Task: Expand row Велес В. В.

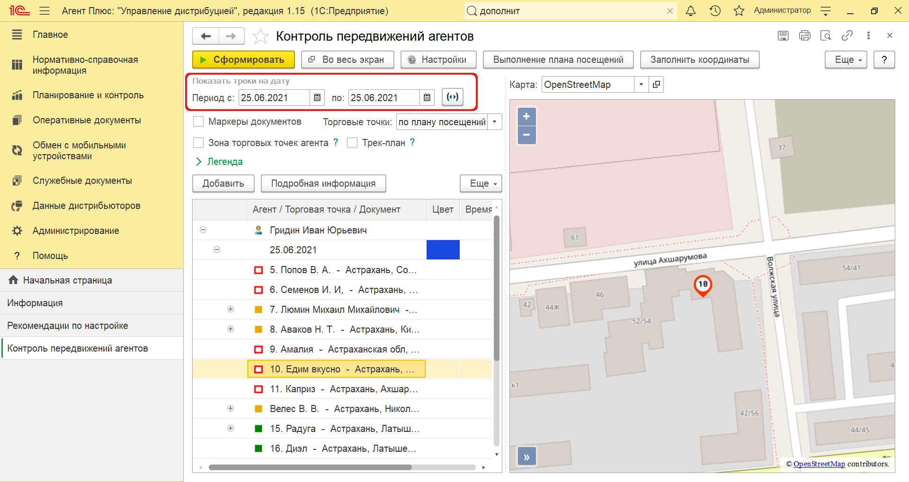Action: tap(231, 408)
